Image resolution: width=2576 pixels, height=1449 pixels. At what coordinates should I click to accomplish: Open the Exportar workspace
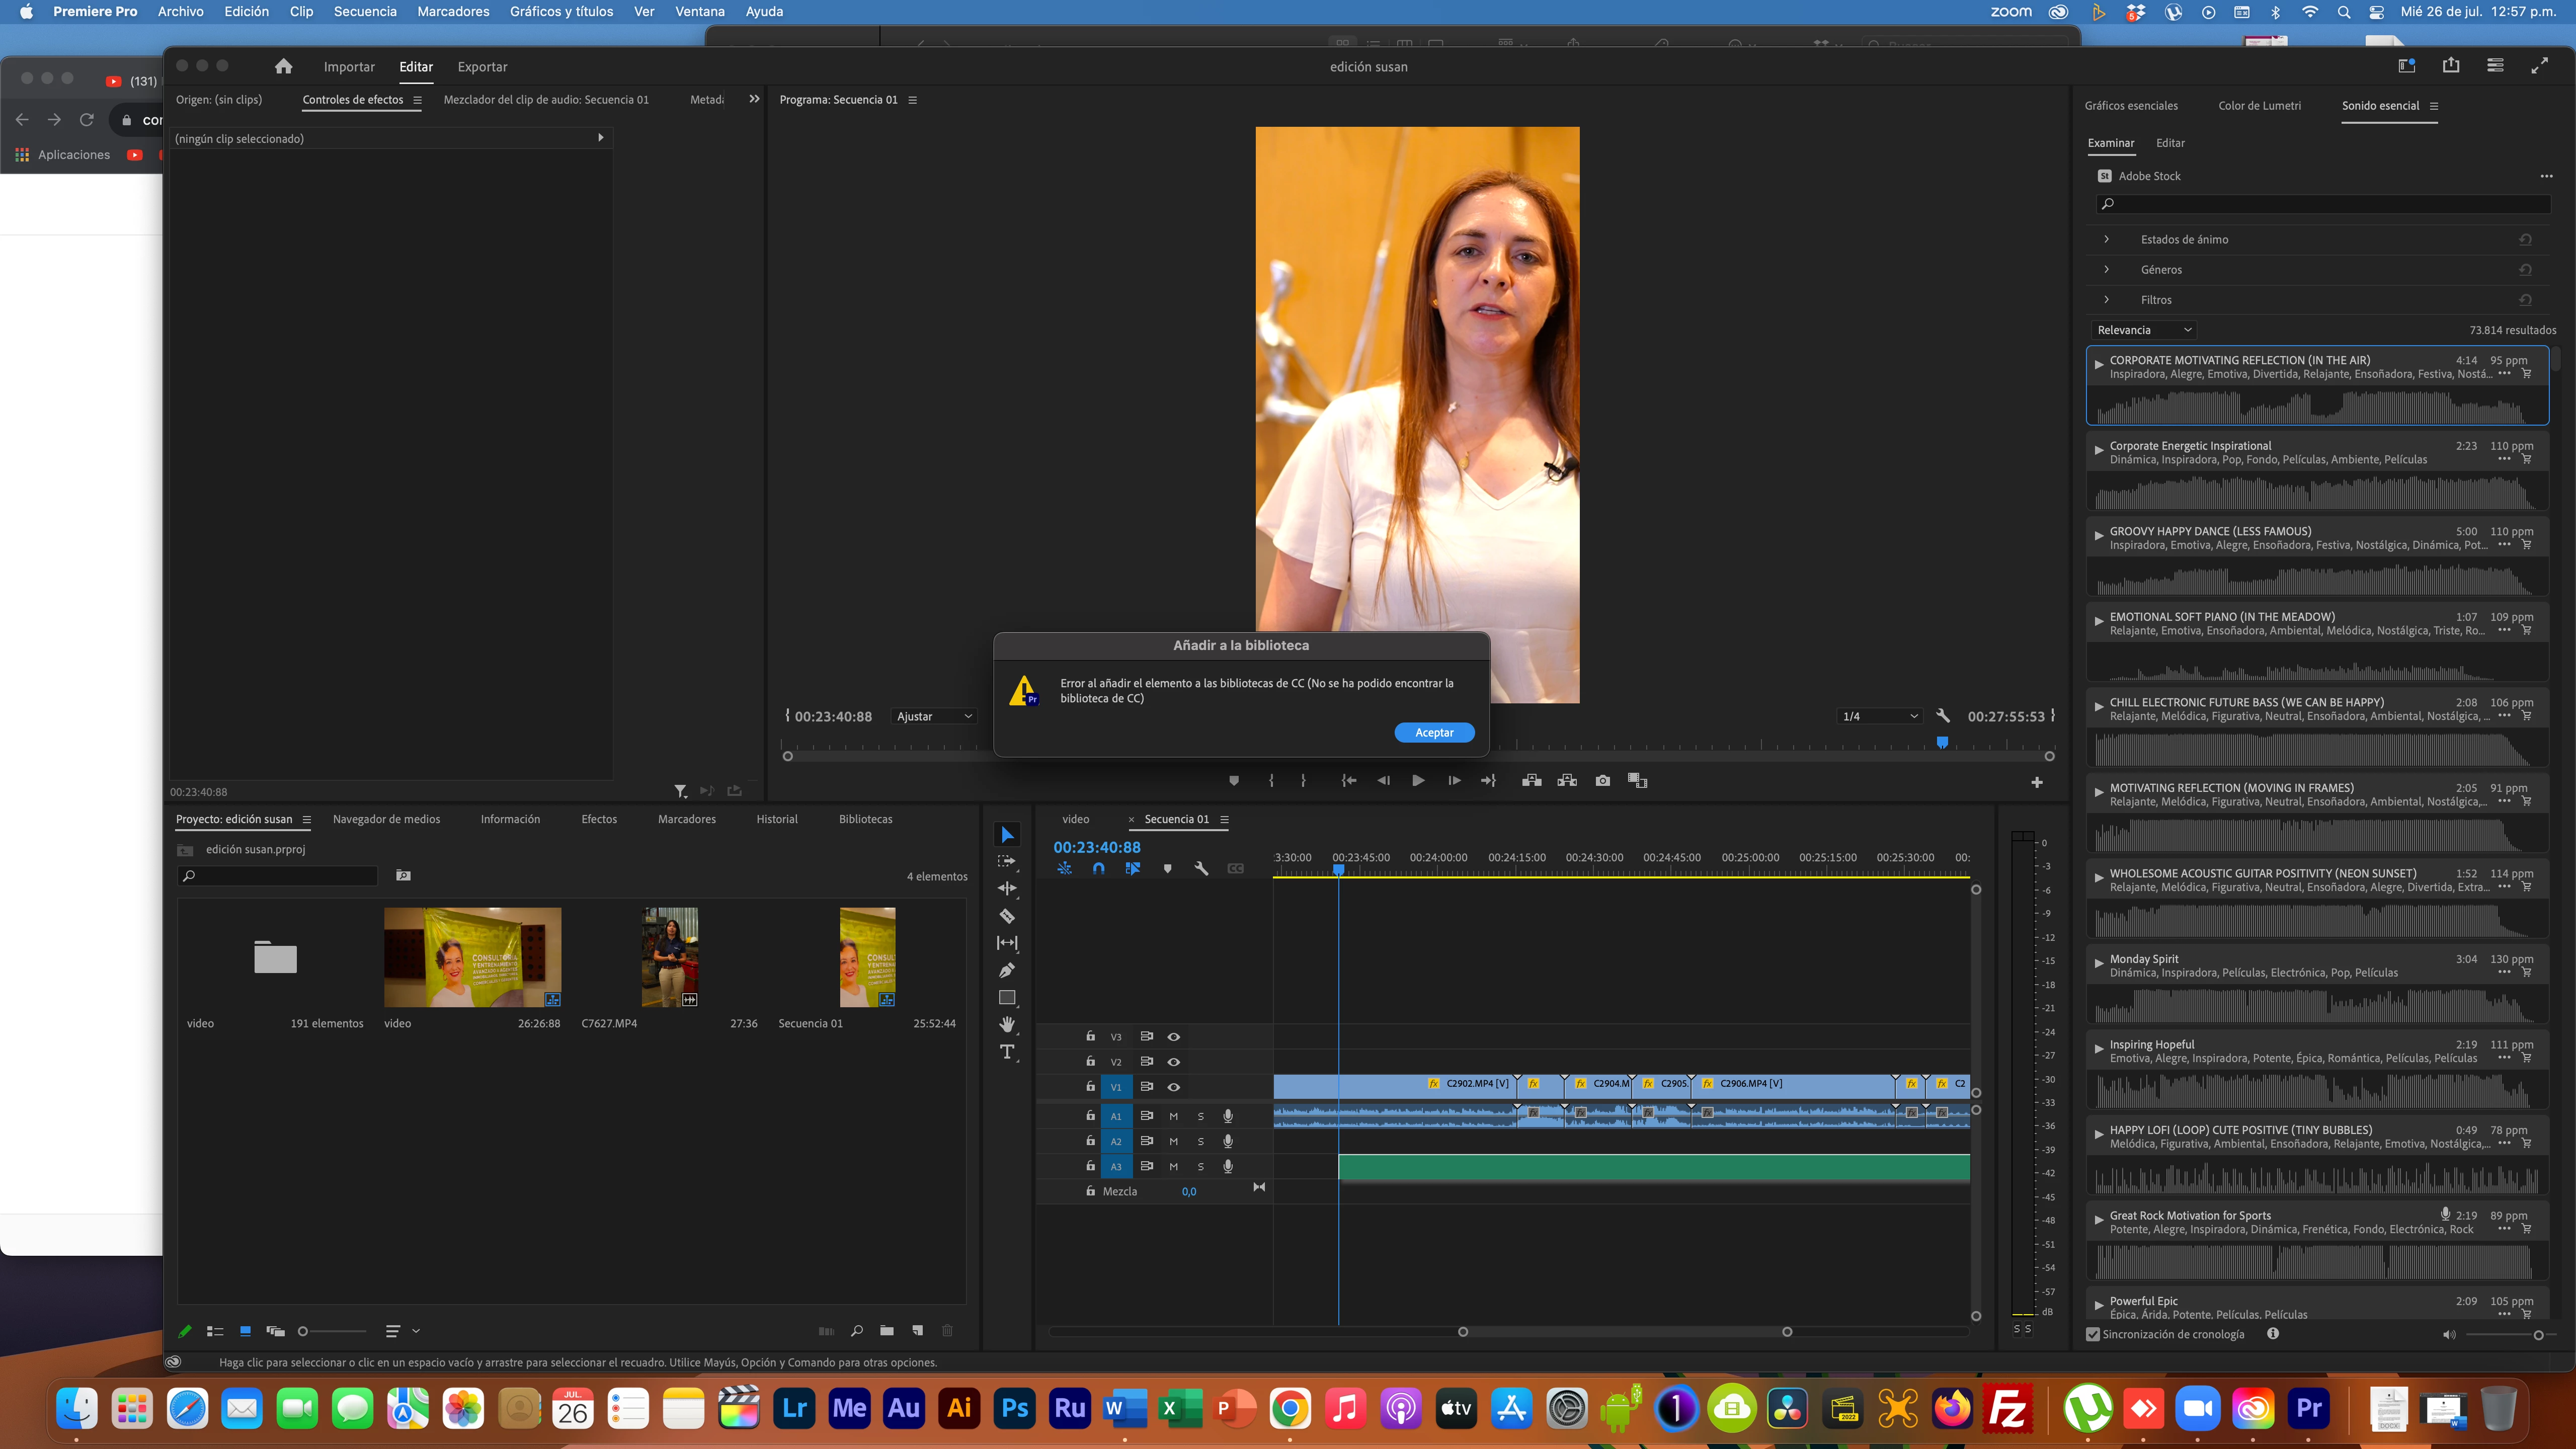pos(482,67)
